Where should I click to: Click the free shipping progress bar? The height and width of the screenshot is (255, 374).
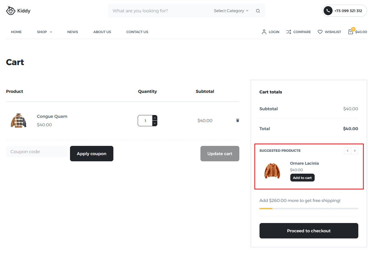[x=309, y=208]
